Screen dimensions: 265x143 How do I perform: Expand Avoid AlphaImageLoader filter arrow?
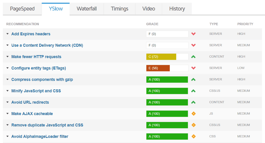(x=8, y=136)
